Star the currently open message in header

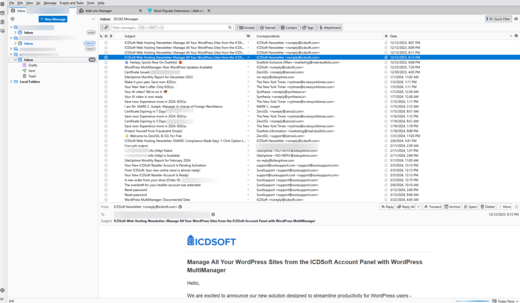(516, 207)
